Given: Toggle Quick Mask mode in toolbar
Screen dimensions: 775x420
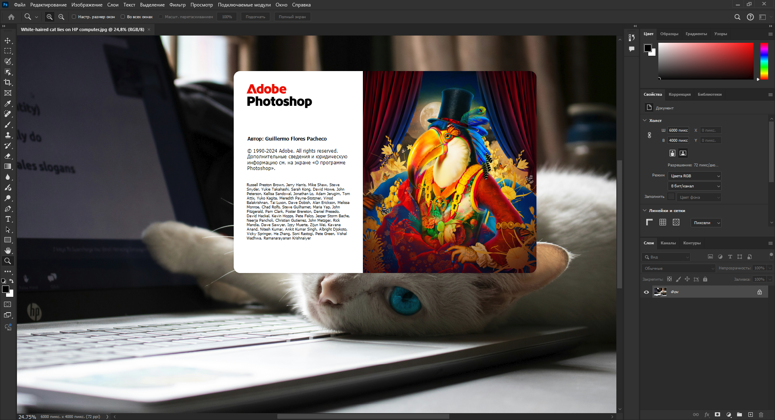Looking at the screenshot, I should (x=8, y=304).
